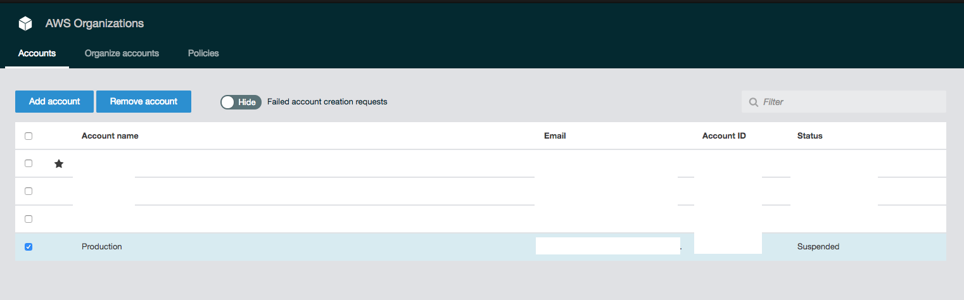This screenshot has height=300, width=964.
Task: Click the Account ID column header
Action: (724, 136)
